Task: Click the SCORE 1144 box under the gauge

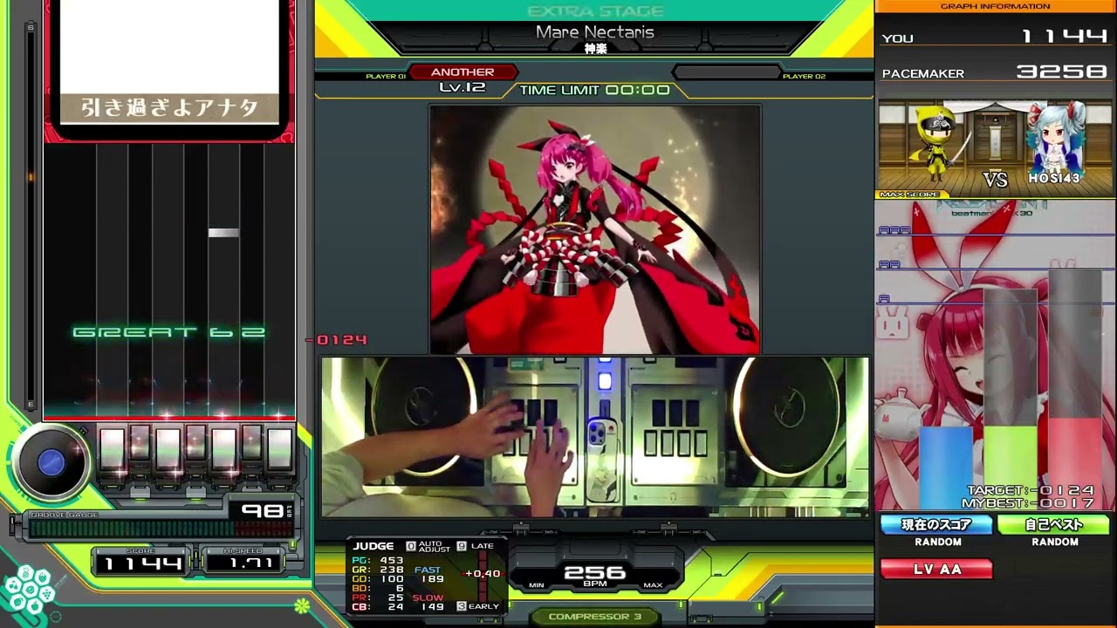Action: 141,561
